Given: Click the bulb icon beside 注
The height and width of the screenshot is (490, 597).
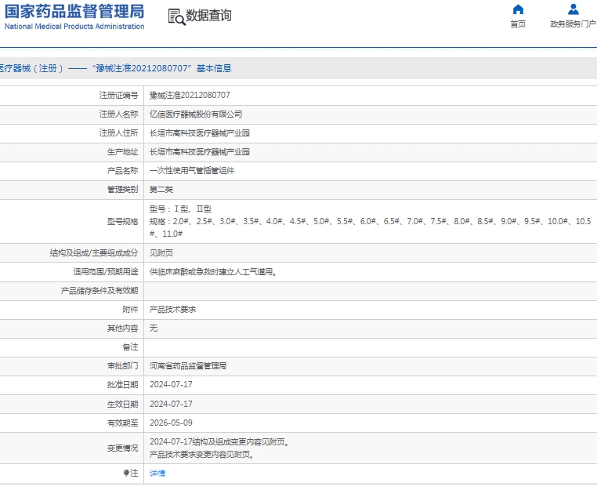Looking at the screenshot, I should pos(126,473).
